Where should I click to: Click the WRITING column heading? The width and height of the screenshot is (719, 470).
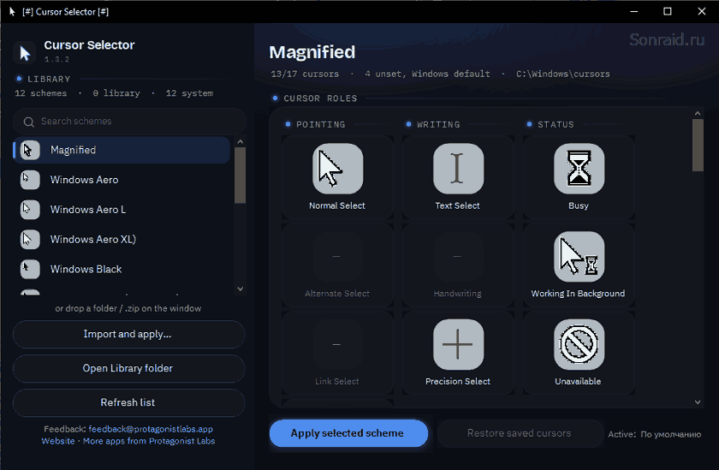[438, 124]
